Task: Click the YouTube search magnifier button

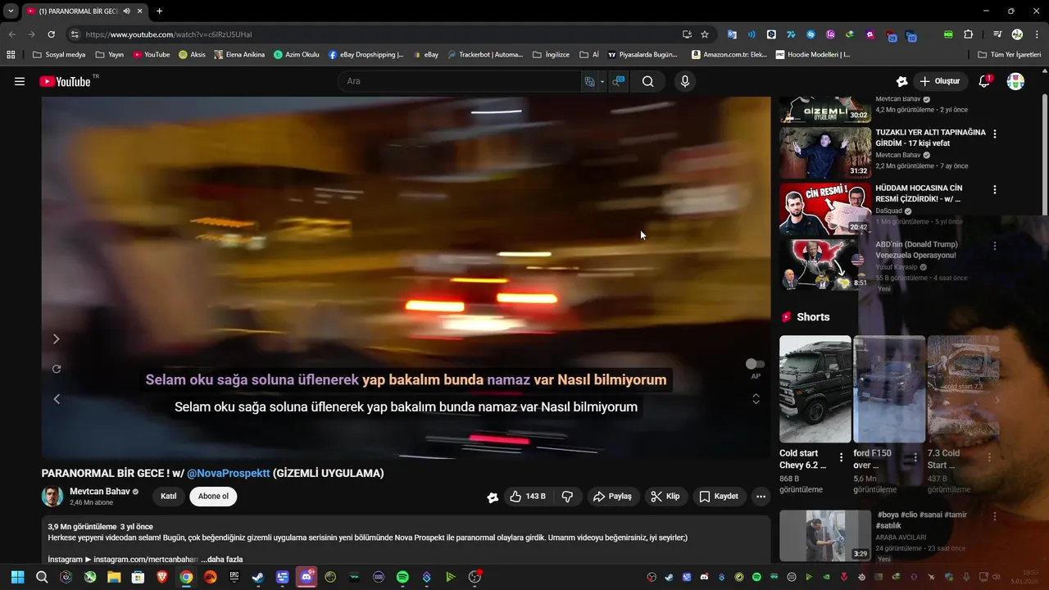Action: tap(647, 81)
